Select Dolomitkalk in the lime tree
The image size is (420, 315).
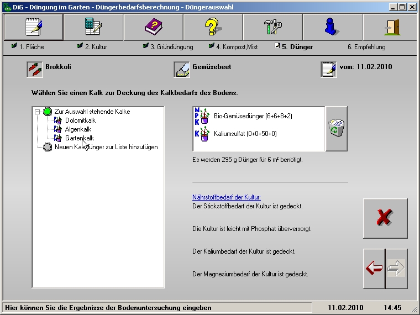[x=80, y=120]
